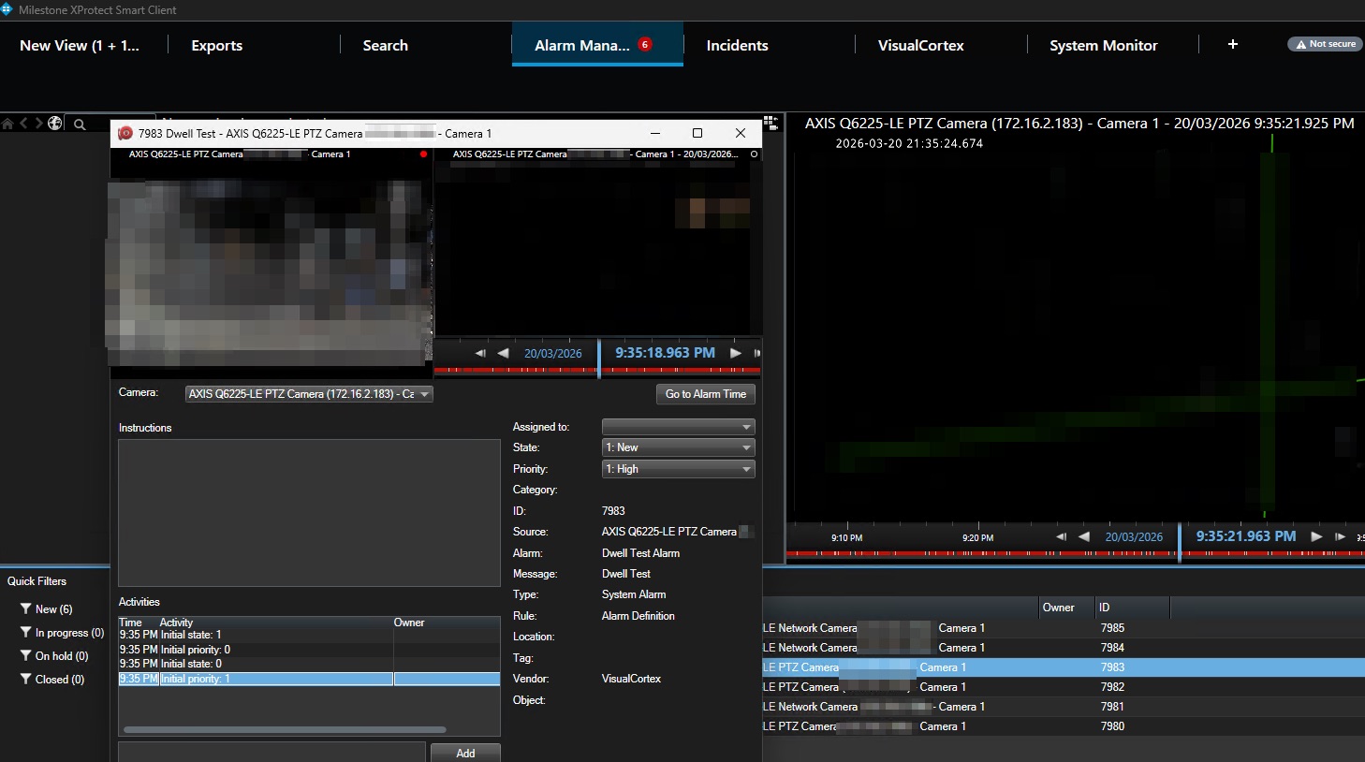Go back with the left arrow icon
This screenshot has width=1365, height=762.
[24, 124]
